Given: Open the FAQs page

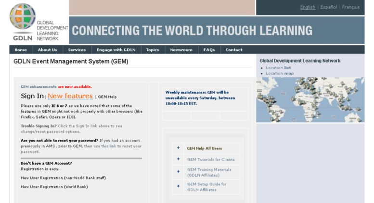Looking at the screenshot, I should coord(209,50).
